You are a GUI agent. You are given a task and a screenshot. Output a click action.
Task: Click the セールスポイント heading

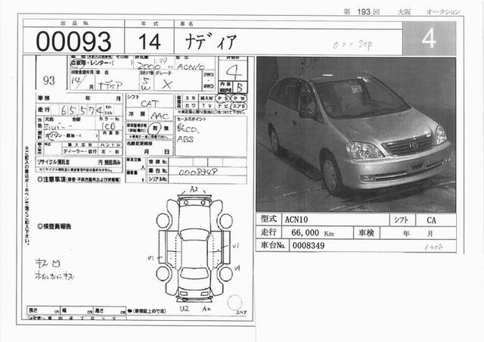point(191,119)
